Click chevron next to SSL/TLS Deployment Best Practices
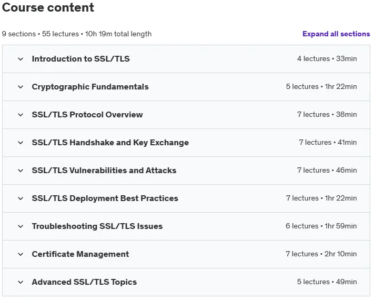The width and height of the screenshot is (373, 300). 21,198
